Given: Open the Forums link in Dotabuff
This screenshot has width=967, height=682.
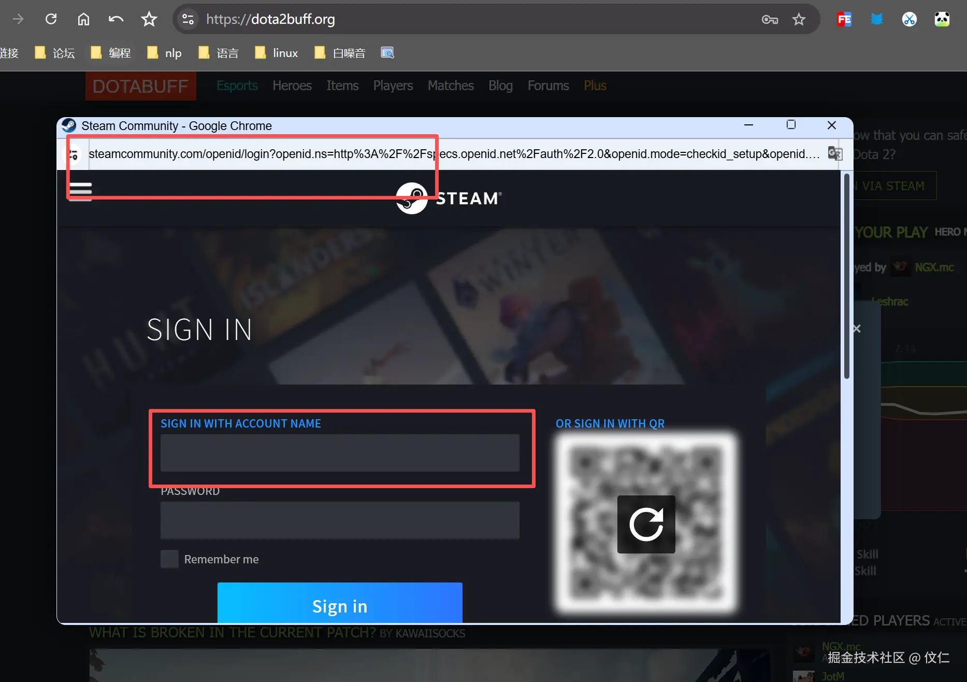Looking at the screenshot, I should point(548,86).
